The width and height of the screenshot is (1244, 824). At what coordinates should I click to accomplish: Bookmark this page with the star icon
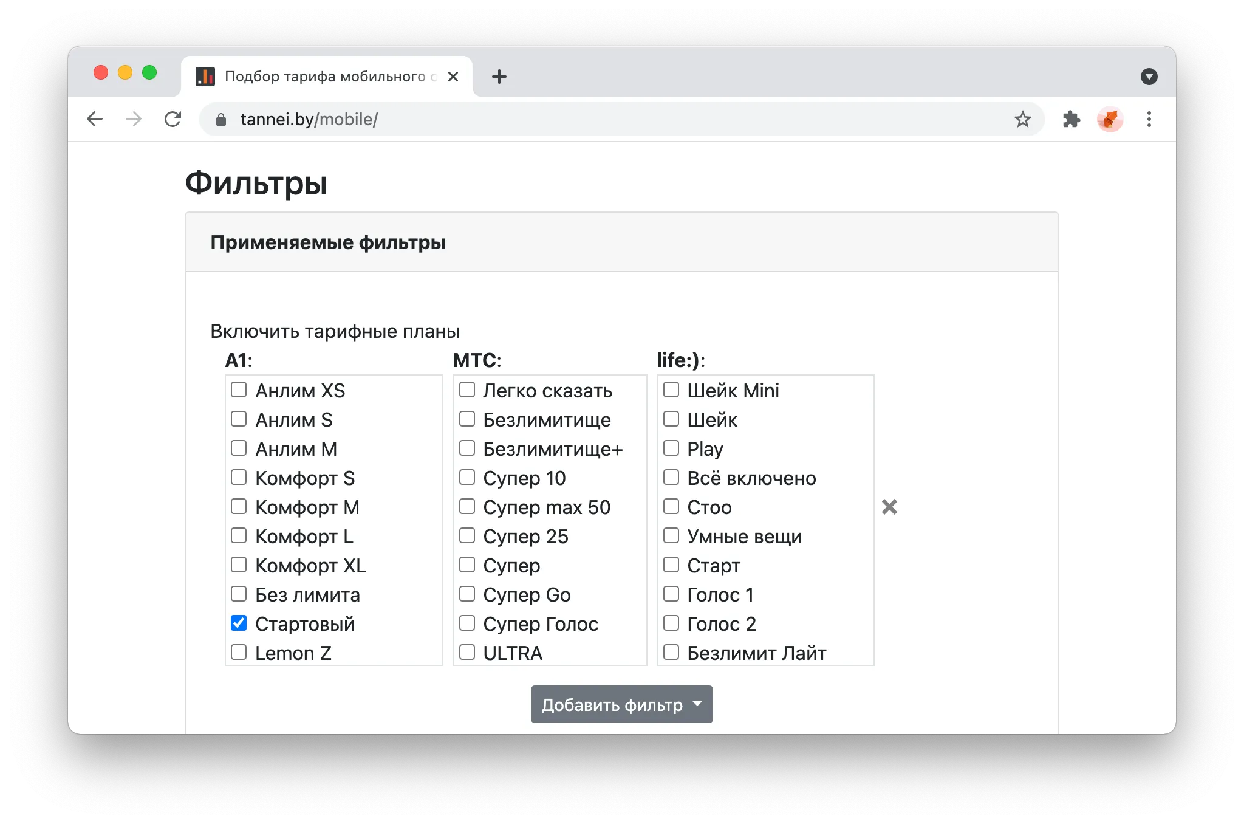click(x=1023, y=119)
